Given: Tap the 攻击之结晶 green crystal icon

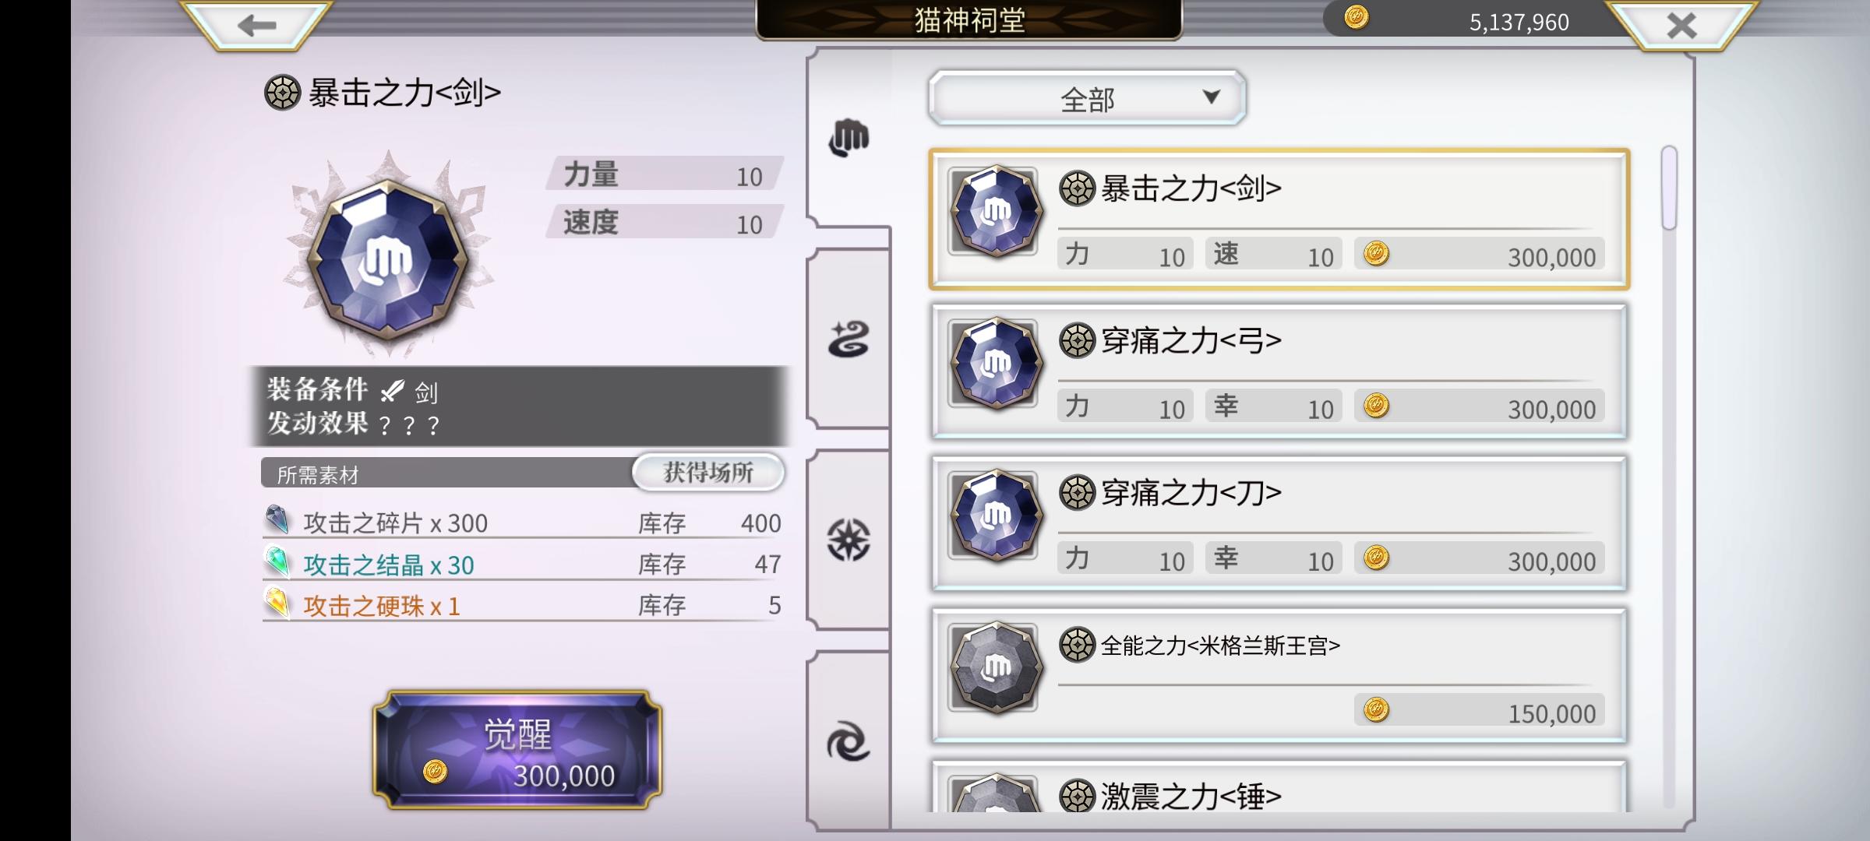Looking at the screenshot, I should click(277, 562).
